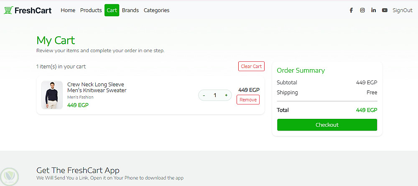The height and width of the screenshot is (186, 418).
Task: Navigate to Brands page
Action: pos(130,10)
